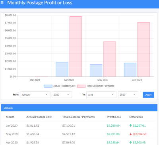
Task: Select the Jun 2020 row month cell
Action: [x=12, y=125]
